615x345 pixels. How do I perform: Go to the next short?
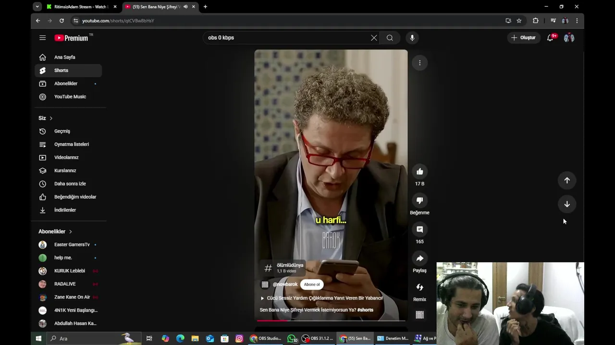[x=567, y=204]
